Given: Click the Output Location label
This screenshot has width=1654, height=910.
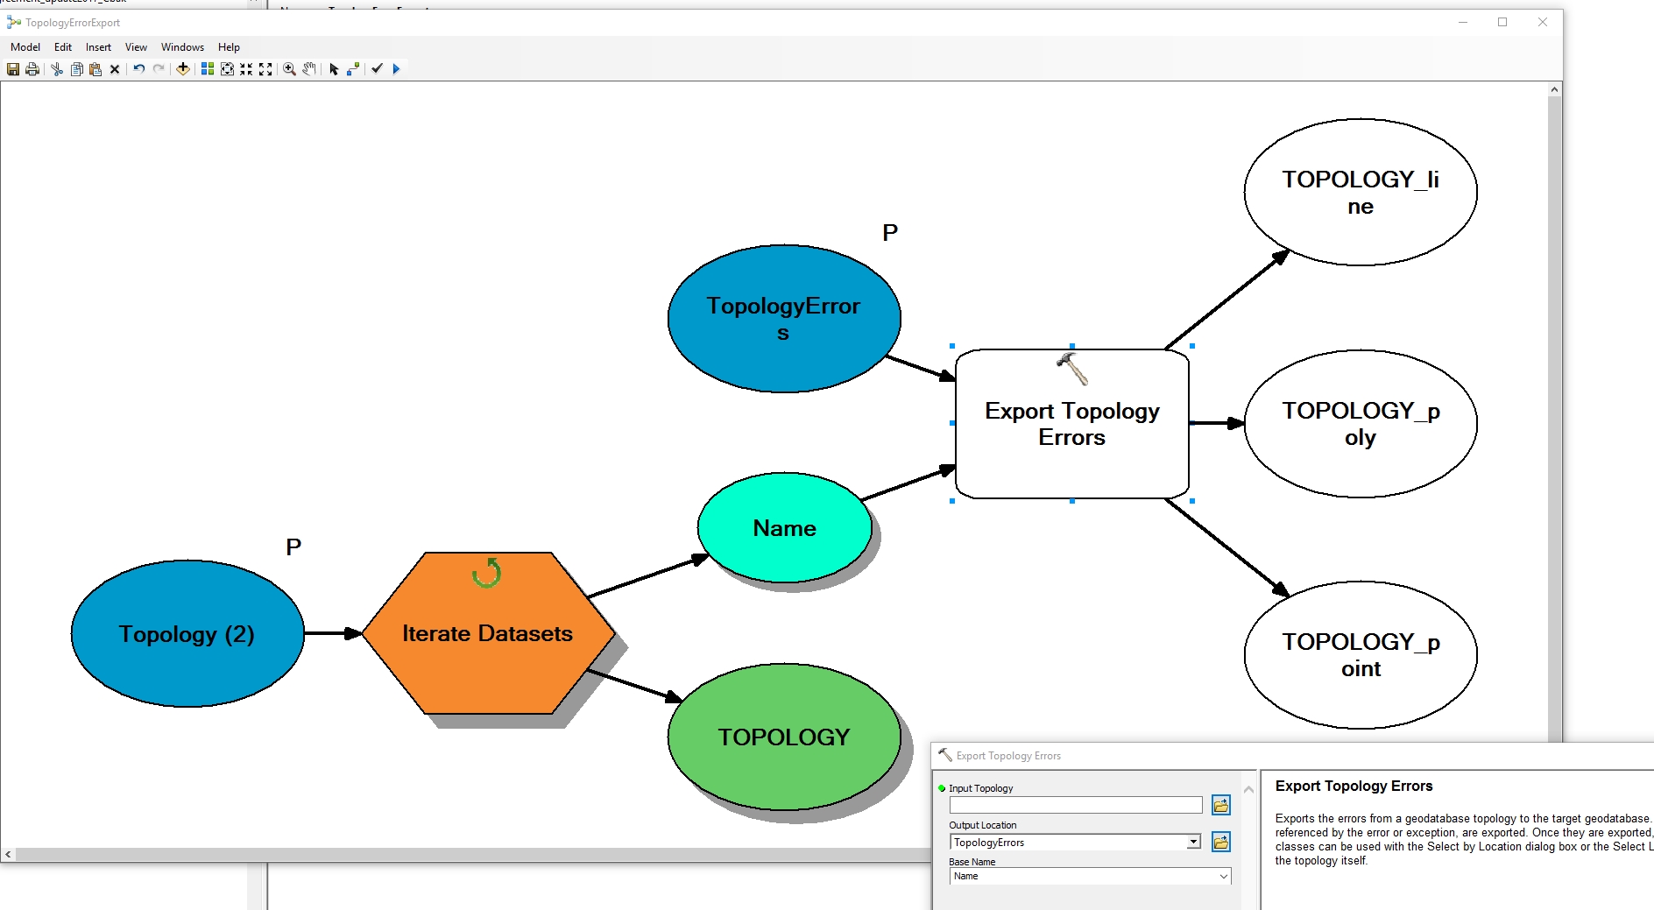Looking at the screenshot, I should click(x=982, y=825).
